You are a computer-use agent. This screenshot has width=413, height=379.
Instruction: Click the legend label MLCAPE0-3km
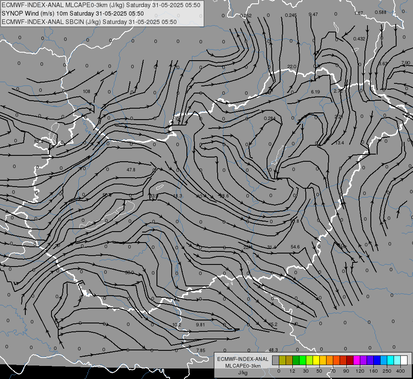(x=243, y=366)
